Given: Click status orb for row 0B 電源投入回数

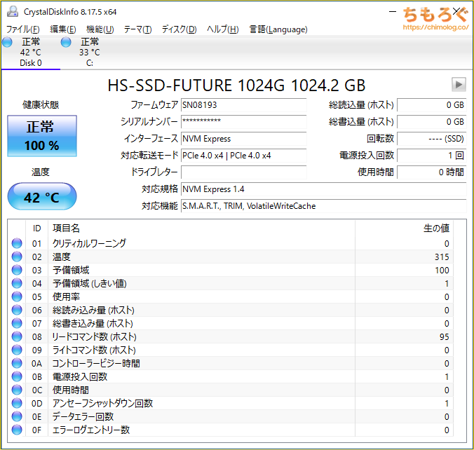Looking at the screenshot, I should (x=17, y=376).
